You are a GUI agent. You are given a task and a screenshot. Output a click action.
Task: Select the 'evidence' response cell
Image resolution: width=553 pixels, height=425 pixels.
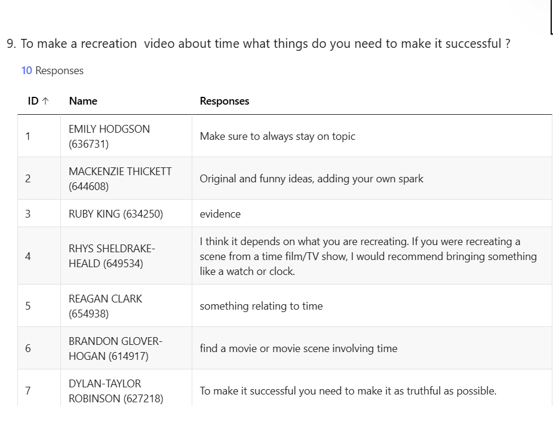[372, 213]
